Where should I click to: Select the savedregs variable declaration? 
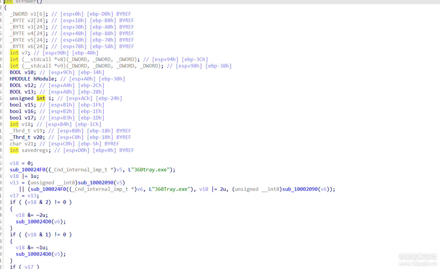(34, 150)
